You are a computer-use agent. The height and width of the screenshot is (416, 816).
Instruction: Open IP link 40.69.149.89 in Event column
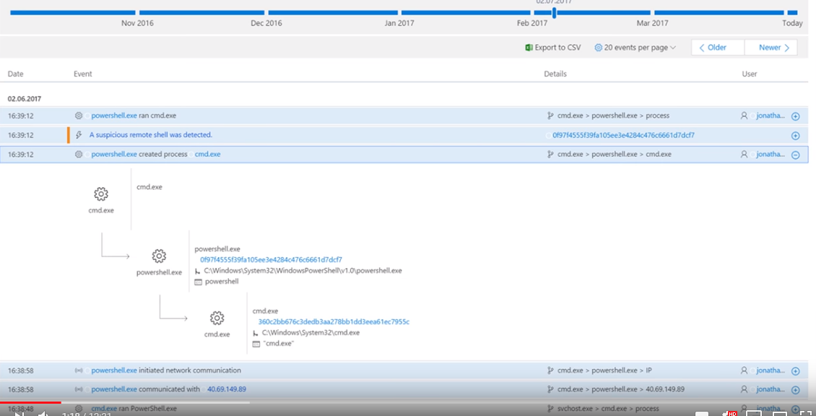[226, 389]
